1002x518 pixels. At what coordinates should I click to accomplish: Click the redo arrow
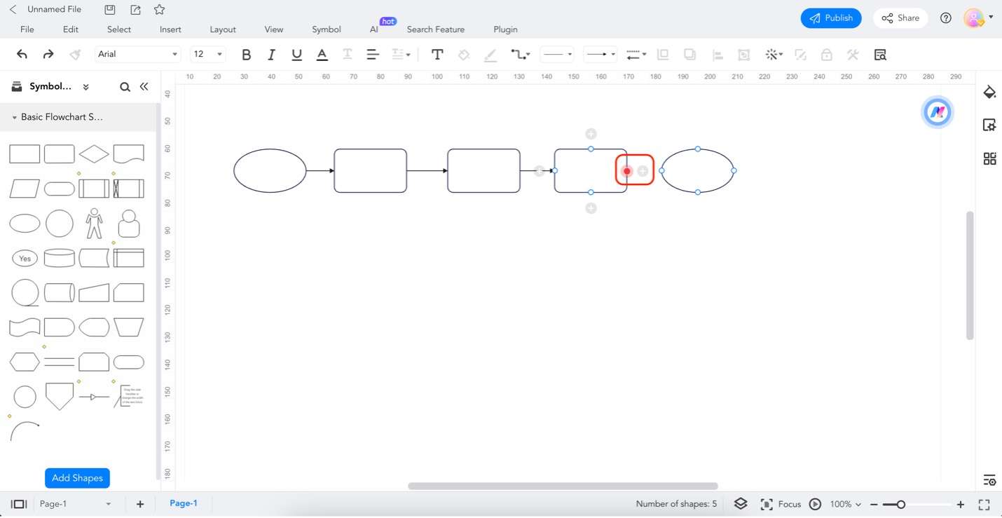tap(48, 54)
